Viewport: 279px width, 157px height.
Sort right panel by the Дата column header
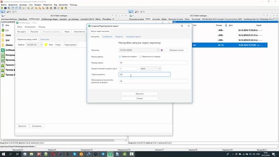231,25
